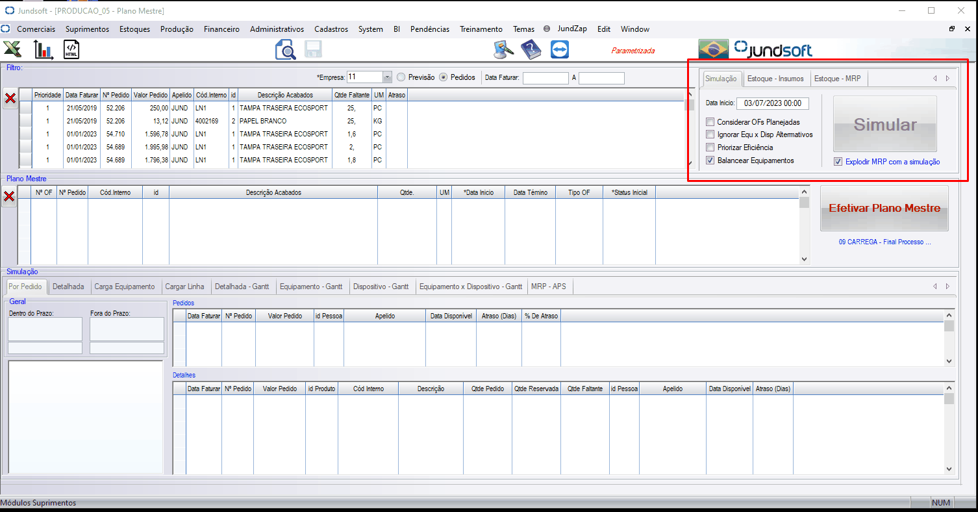978x512 pixels.
Task: Open the Cargar Linha tab
Action: coord(184,287)
